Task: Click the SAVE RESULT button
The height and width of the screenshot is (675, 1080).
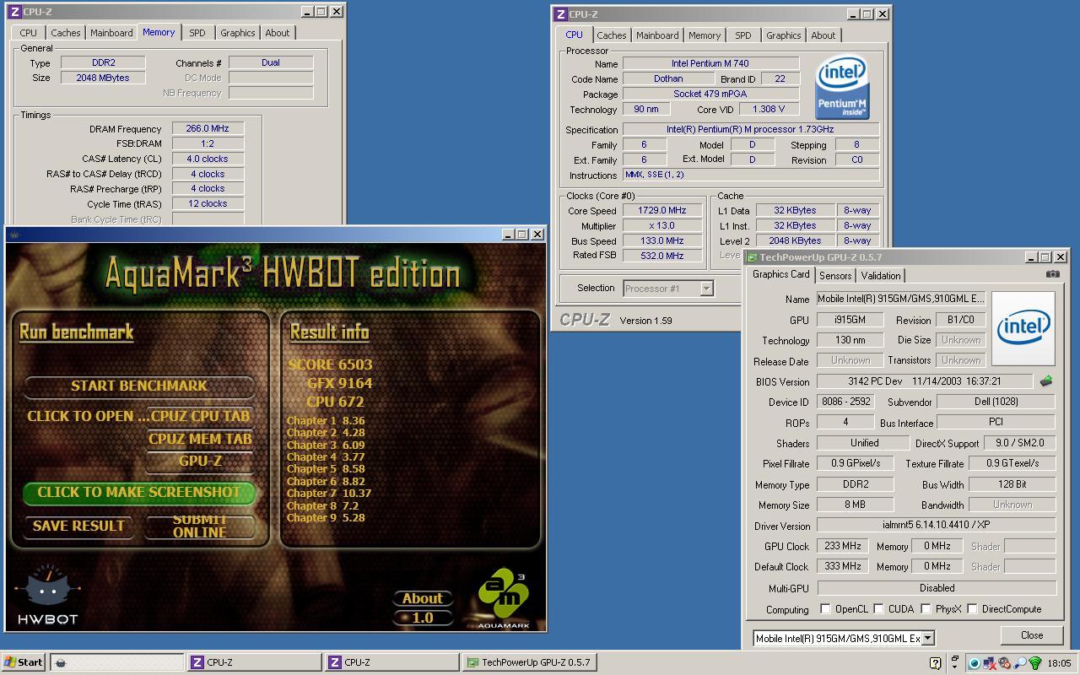Action: click(x=78, y=526)
